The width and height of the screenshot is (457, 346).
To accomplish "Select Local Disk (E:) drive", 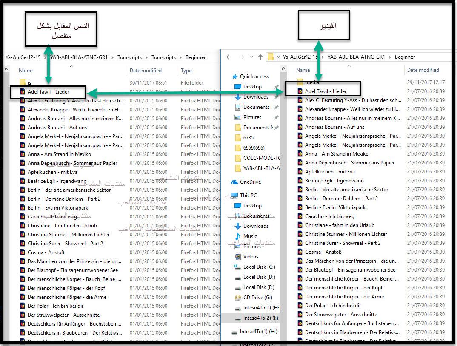I will 259,287.
